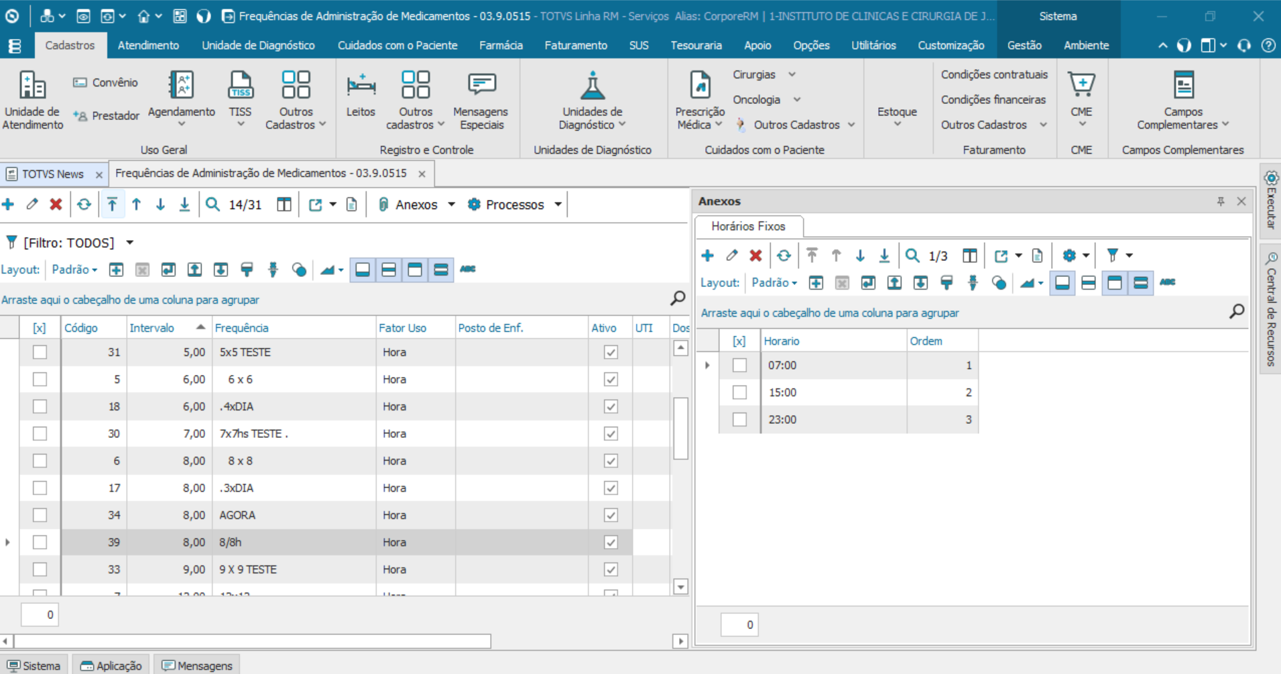
Task: Click the blue plus add-record icon in main toolbar
Action: tap(9, 205)
